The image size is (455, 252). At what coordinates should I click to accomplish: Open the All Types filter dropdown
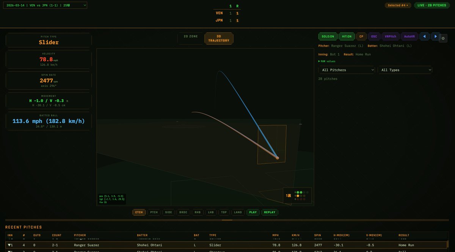[x=405, y=70]
